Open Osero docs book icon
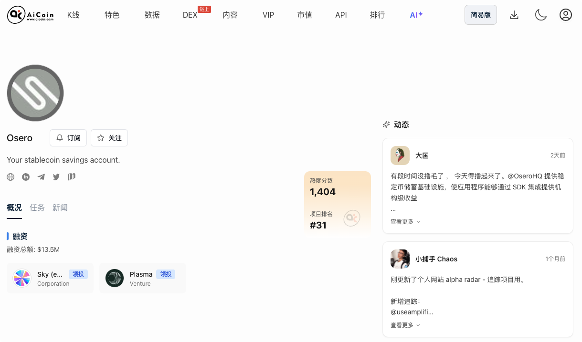Screen dimensions: 582x342 [72, 177]
